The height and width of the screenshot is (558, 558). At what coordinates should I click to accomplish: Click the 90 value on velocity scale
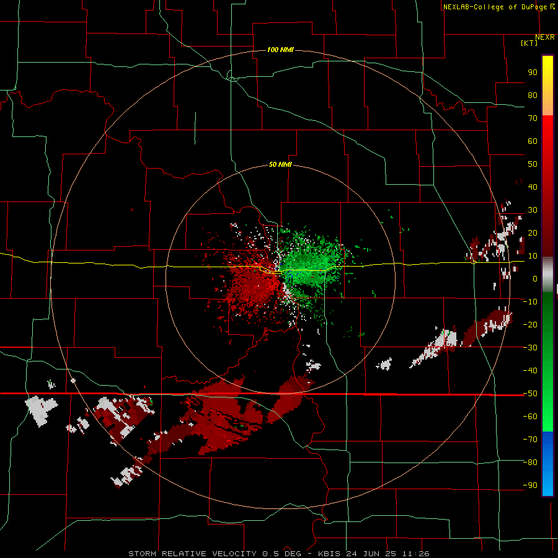[x=533, y=73]
